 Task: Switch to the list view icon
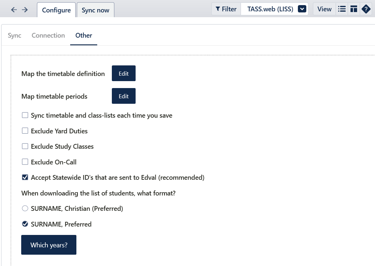point(342,9)
